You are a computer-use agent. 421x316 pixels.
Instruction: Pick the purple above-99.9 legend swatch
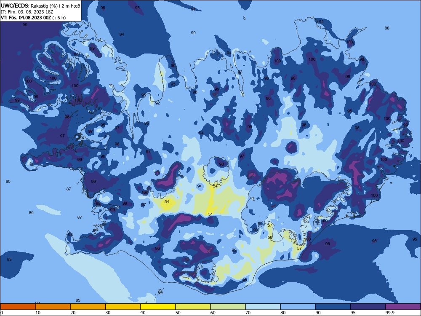click(403, 307)
